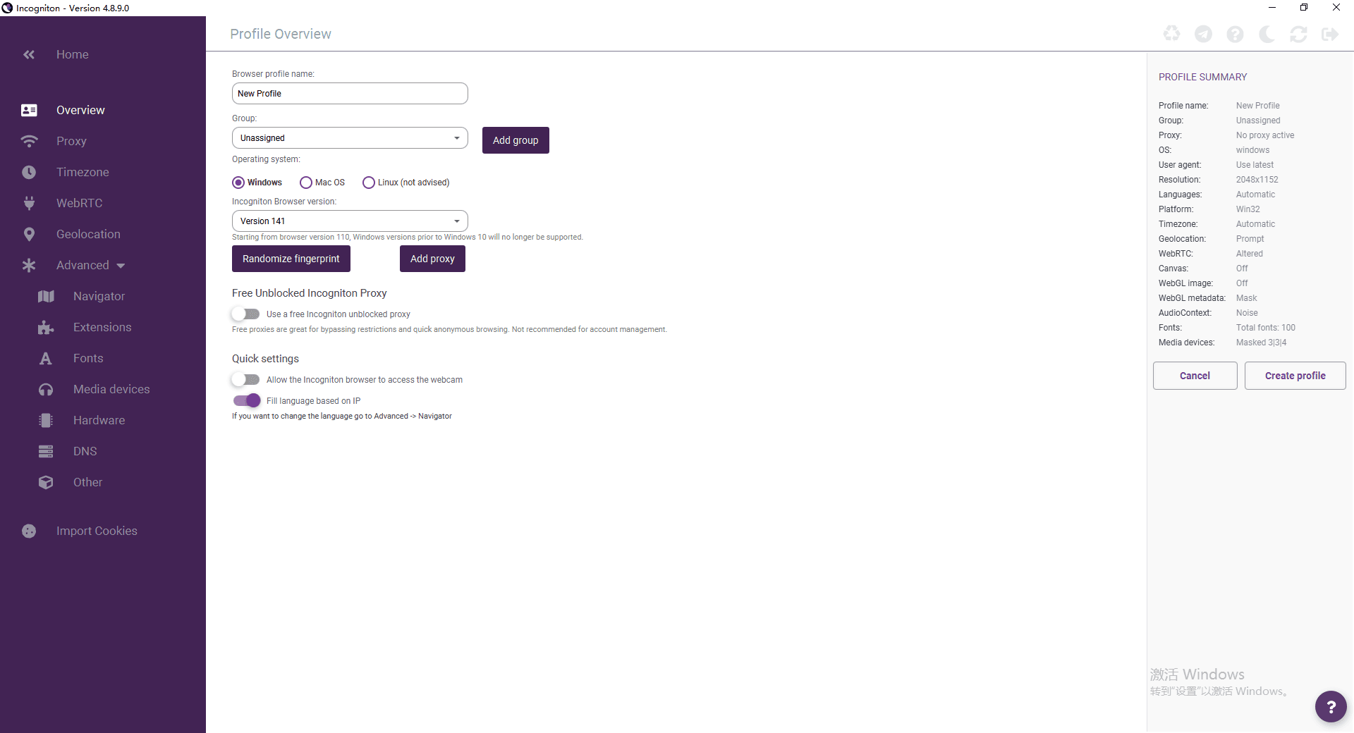The height and width of the screenshot is (733, 1354).
Task: Open the Group dropdown showing Unassigned
Action: [x=350, y=138]
